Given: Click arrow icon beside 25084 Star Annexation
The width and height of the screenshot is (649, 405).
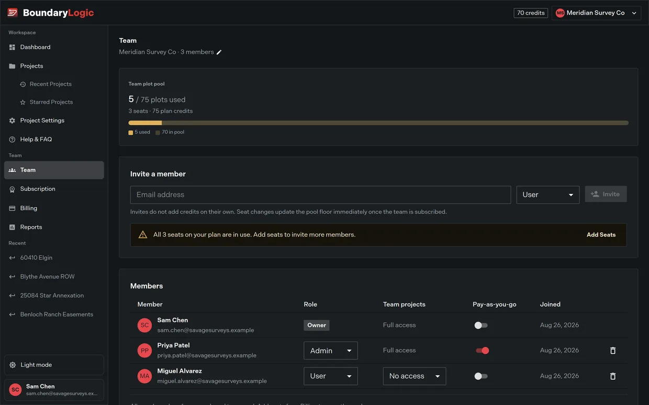Looking at the screenshot, I should click(12, 296).
